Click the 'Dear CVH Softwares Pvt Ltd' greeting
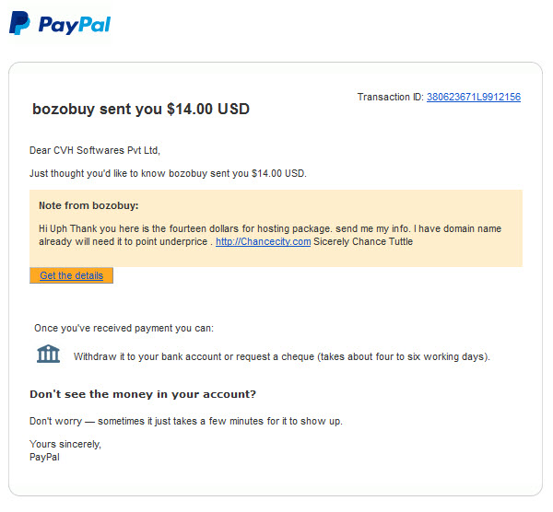 pyautogui.click(x=95, y=150)
